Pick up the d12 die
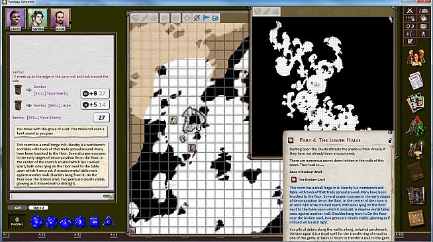Screen dimensions: 433x242 51,222
